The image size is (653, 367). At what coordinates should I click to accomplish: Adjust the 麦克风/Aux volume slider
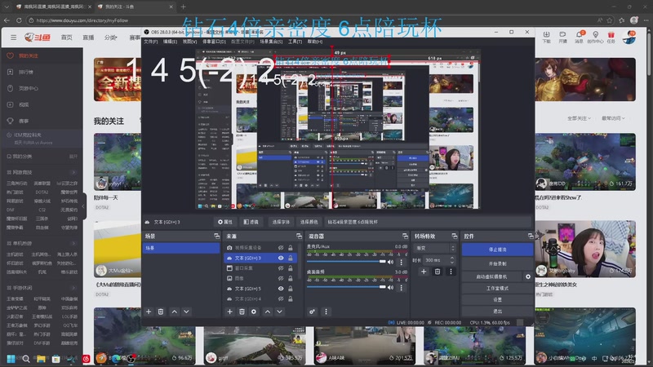pos(346,262)
